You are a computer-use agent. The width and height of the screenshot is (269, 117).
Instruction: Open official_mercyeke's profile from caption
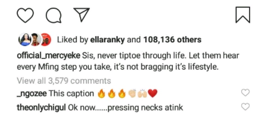click(48, 56)
